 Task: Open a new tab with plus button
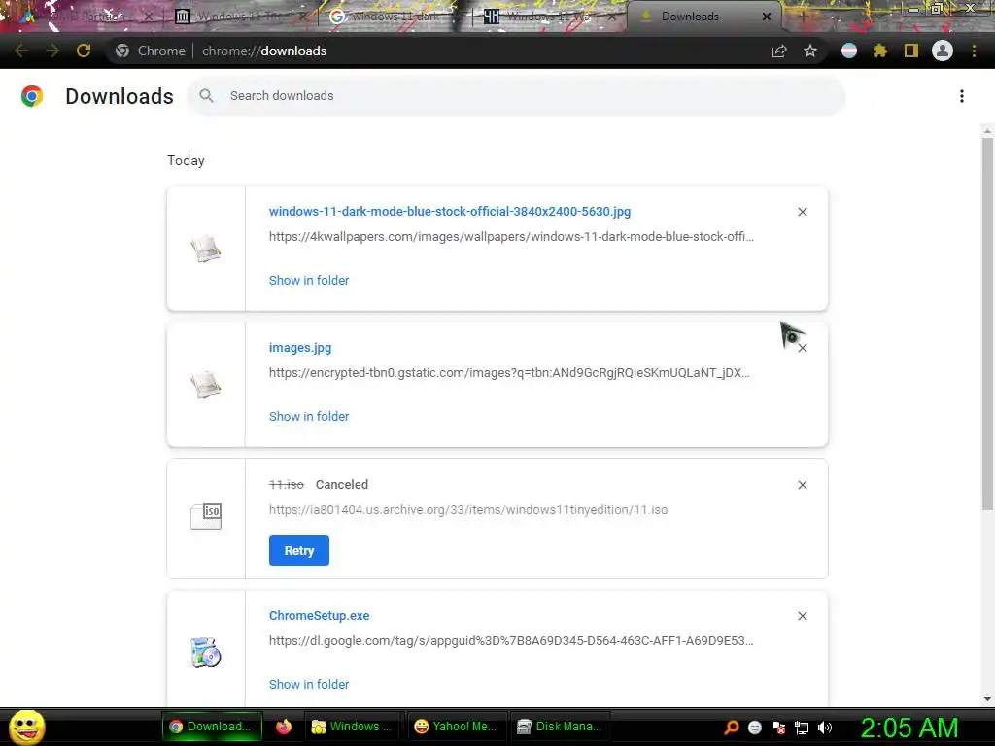[x=804, y=17]
